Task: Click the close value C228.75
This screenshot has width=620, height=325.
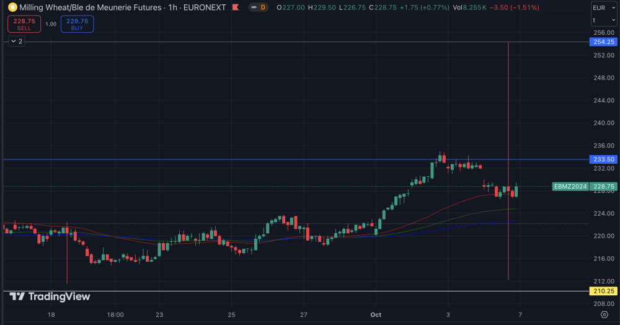Action: 383,7
